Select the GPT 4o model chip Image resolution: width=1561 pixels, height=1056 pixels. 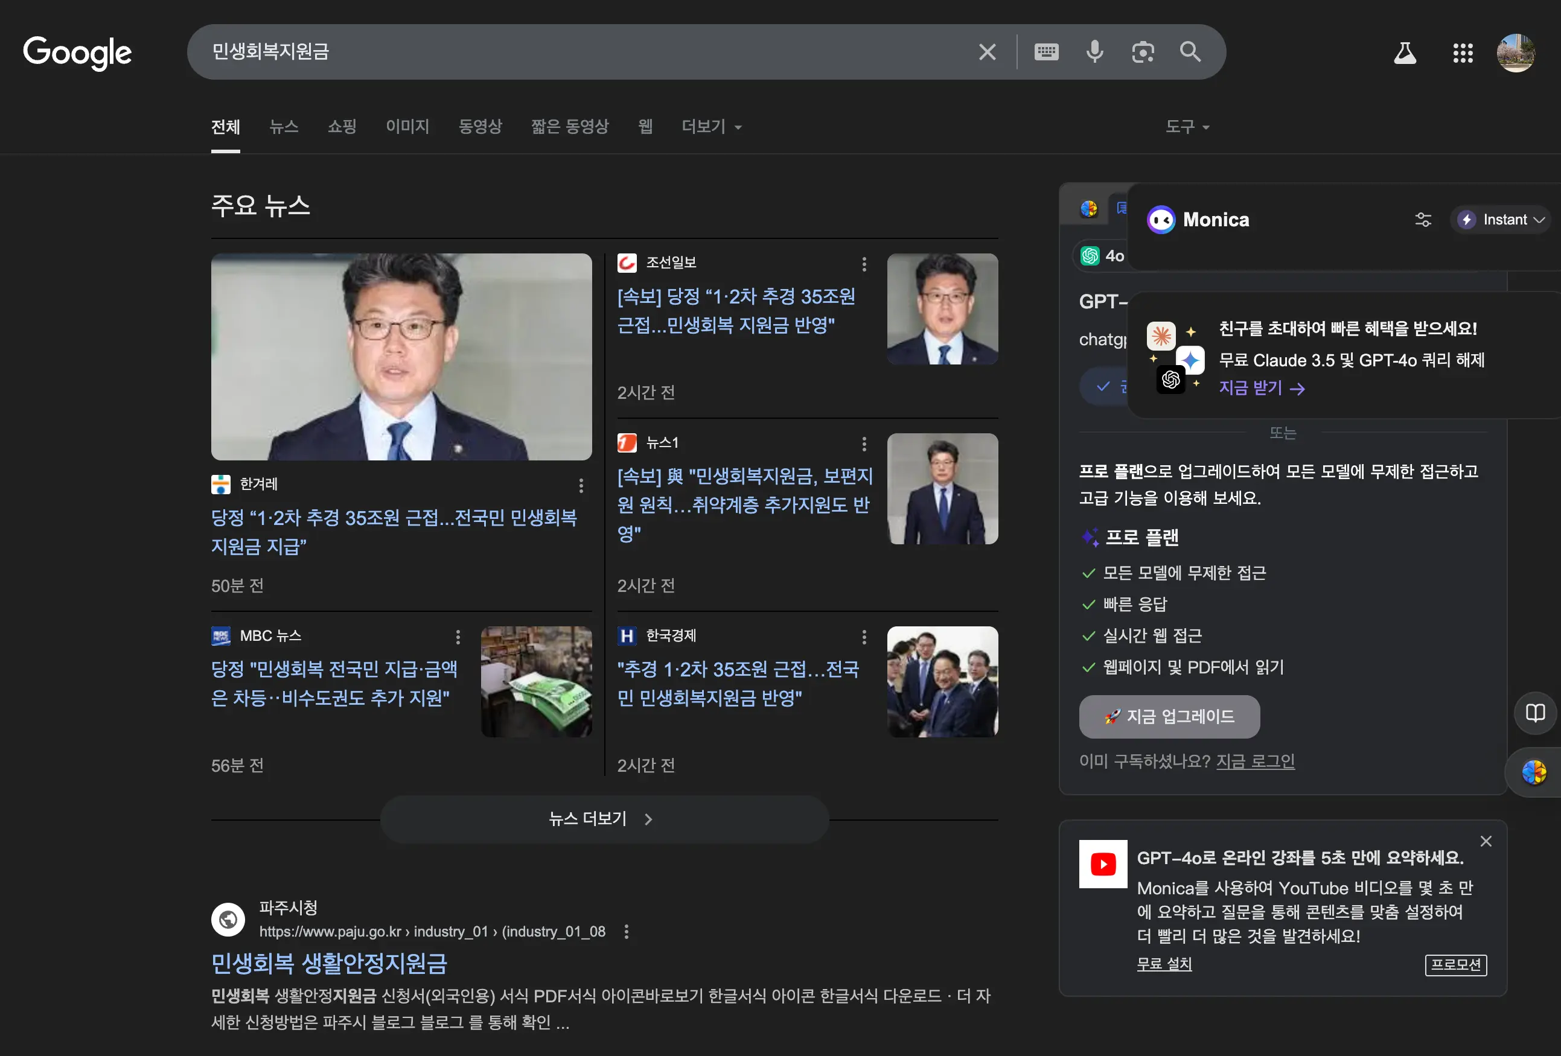(x=1102, y=256)
